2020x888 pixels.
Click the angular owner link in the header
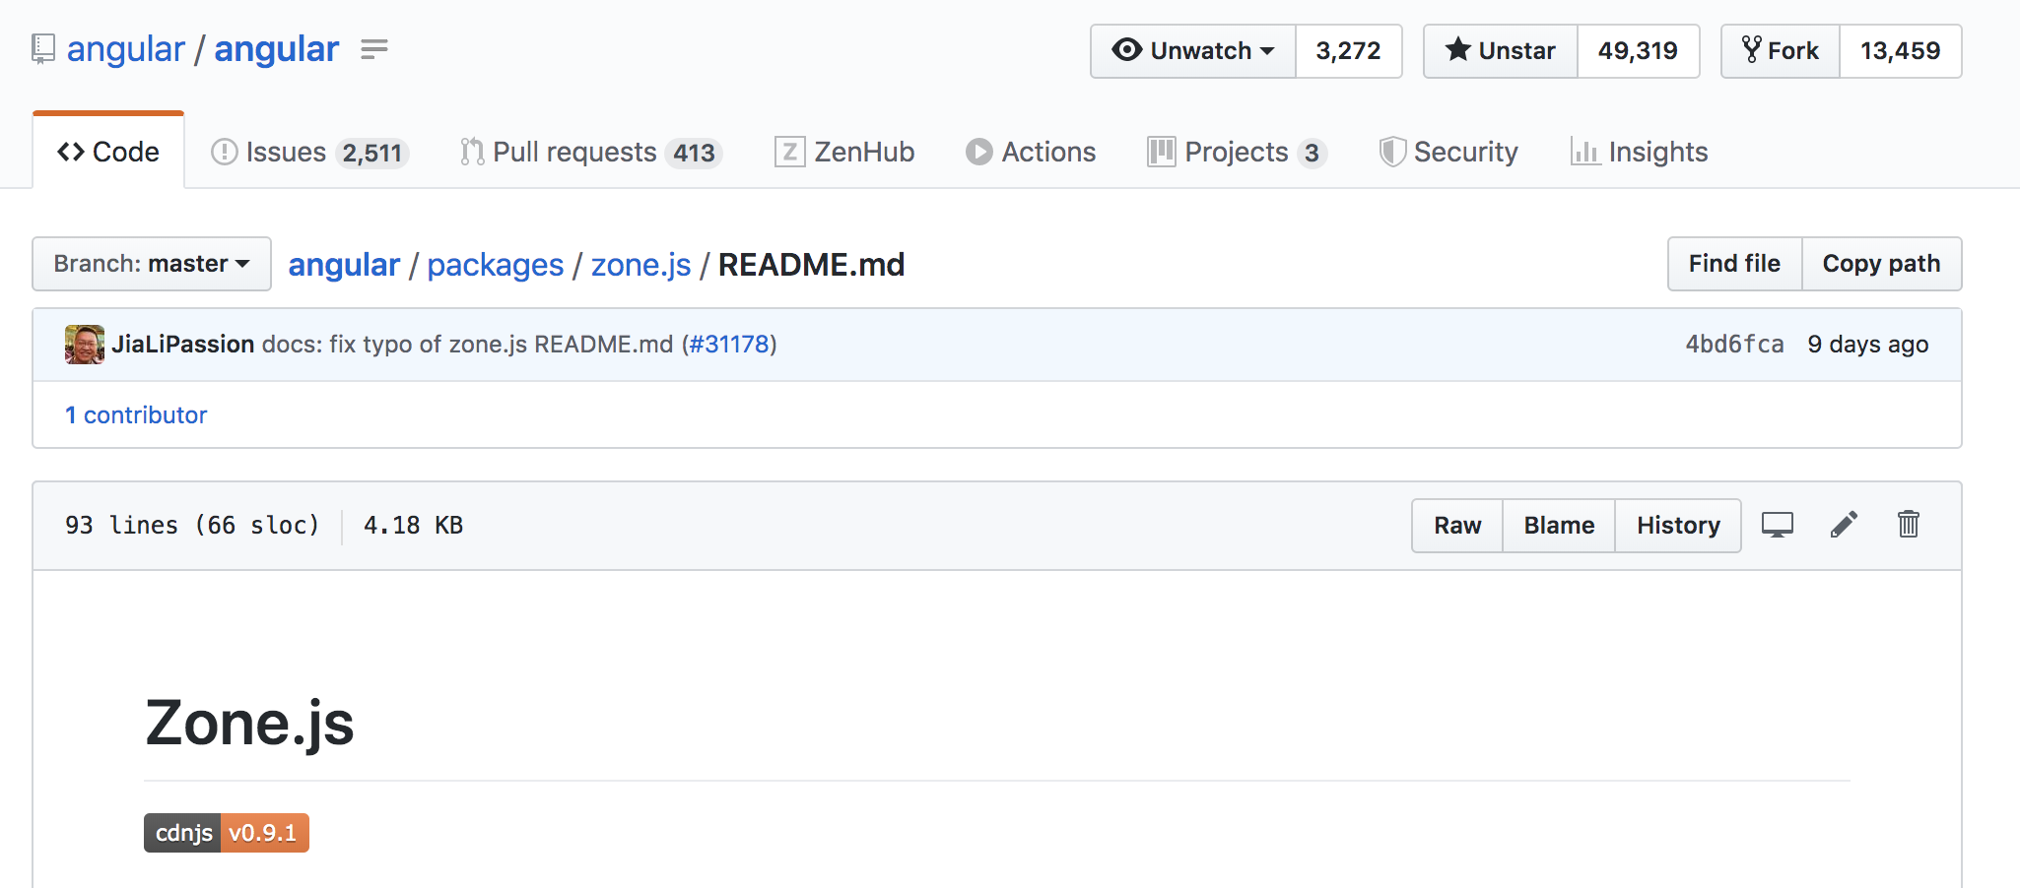[126, 49]
